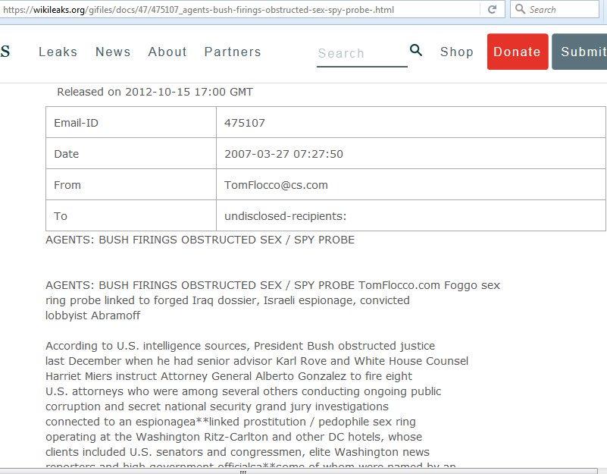Viewport: 607px width, 474px height.
Task: Click the line starting 'clients included U.S. senators'
Action: [238, 452]
